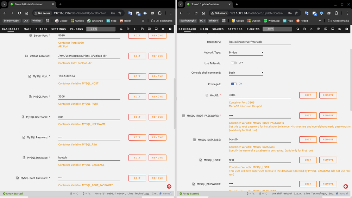Open help icon in left window toolbar
Viewport: 352px width, 198px height.
pos(170,29)
